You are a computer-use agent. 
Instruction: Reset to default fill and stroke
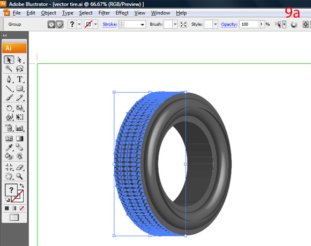(x=8, y=199)
